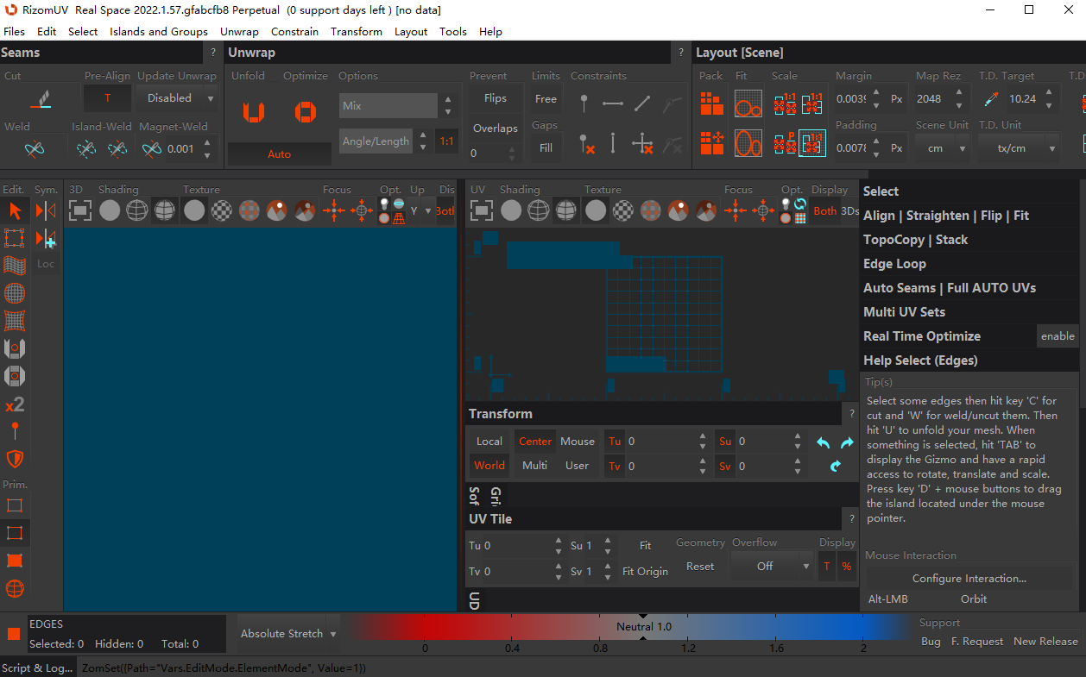Click the 3D viewport frame-all icon

click(80, 210)
